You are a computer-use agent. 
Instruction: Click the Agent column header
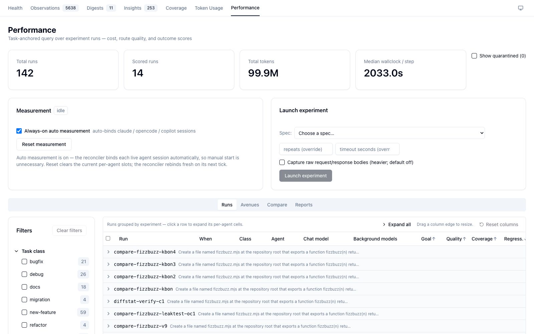pyautogui.click(x=278, y=239)
